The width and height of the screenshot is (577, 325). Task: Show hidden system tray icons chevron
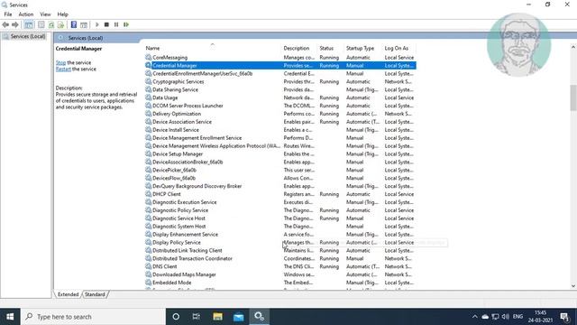(x=475, y=317)
